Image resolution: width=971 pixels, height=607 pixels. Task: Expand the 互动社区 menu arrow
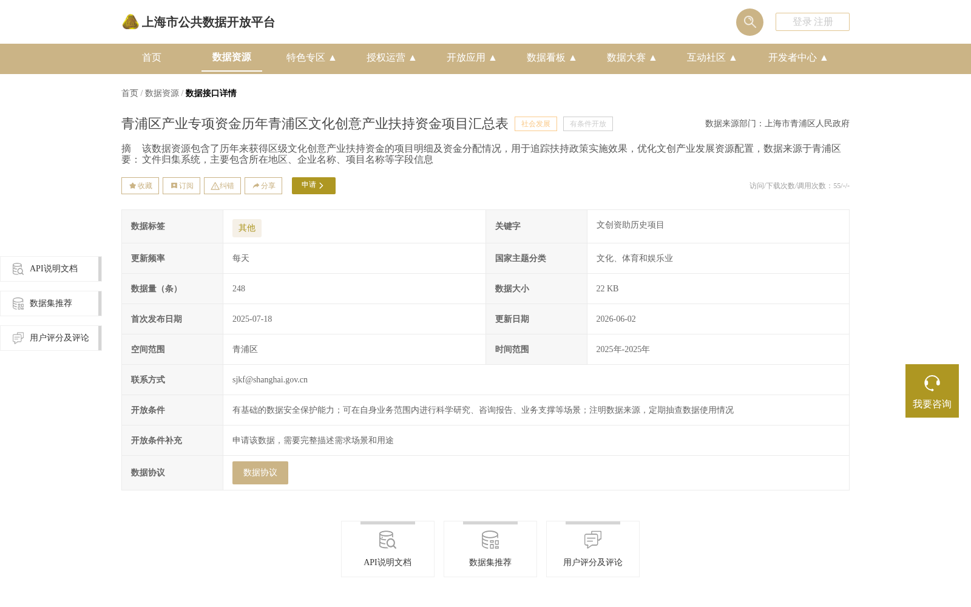(x=733, y=58)
